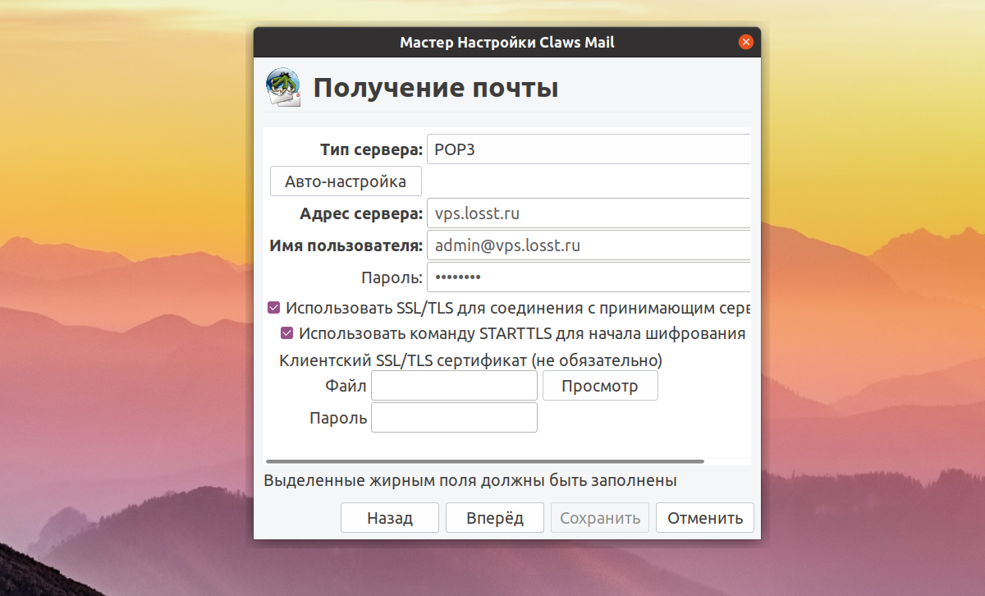Toggle the STARTTLS command checkbox
Screen dimensions: 985x596
(x=287, y=333)
